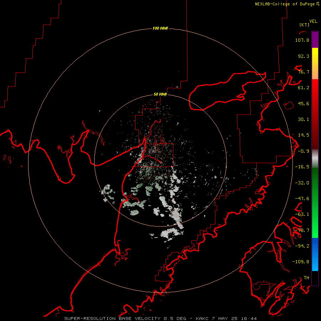Click the 14.5 velocity scale value
Viewport: 321px width, 321px height.
[x=304, y=135]
